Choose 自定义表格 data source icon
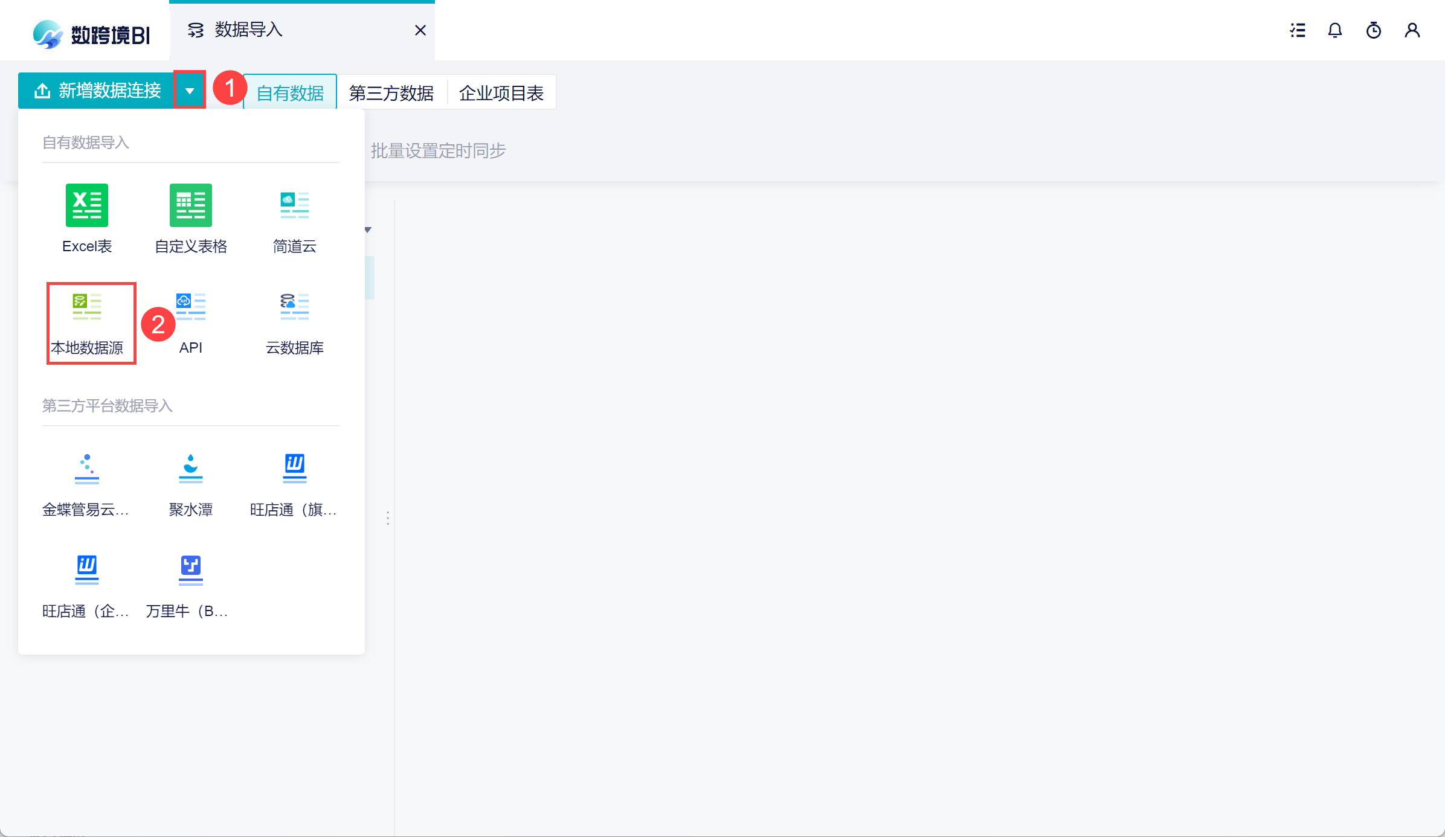 pos(191,206)
